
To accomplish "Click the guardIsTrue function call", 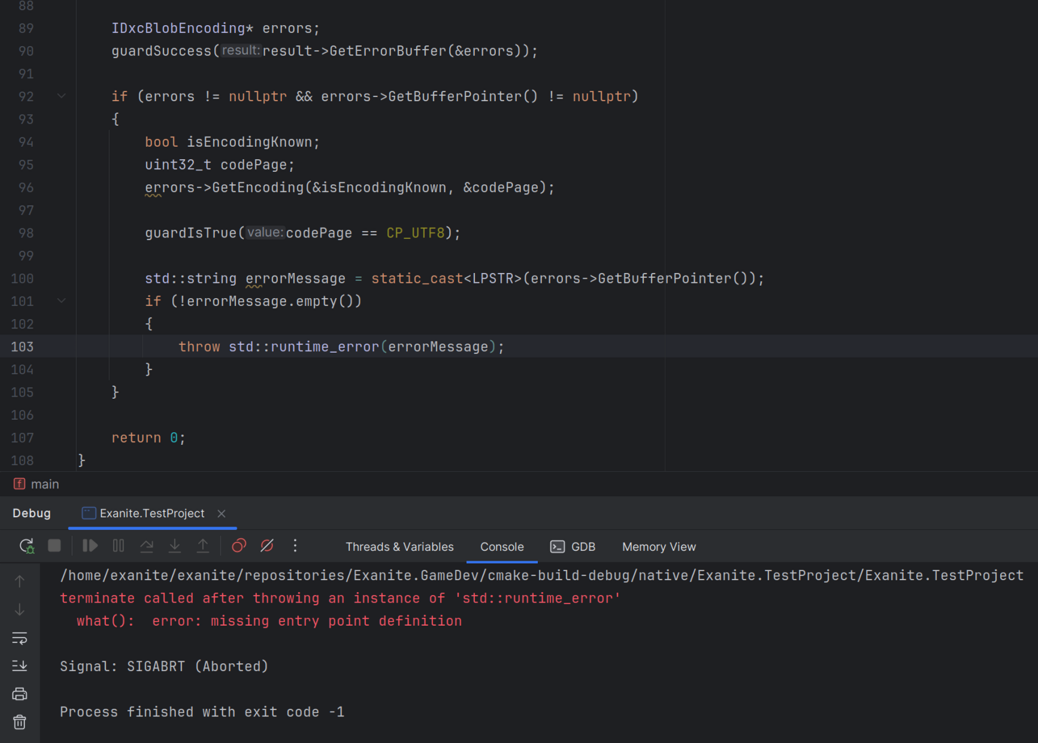I will [190, 233].
